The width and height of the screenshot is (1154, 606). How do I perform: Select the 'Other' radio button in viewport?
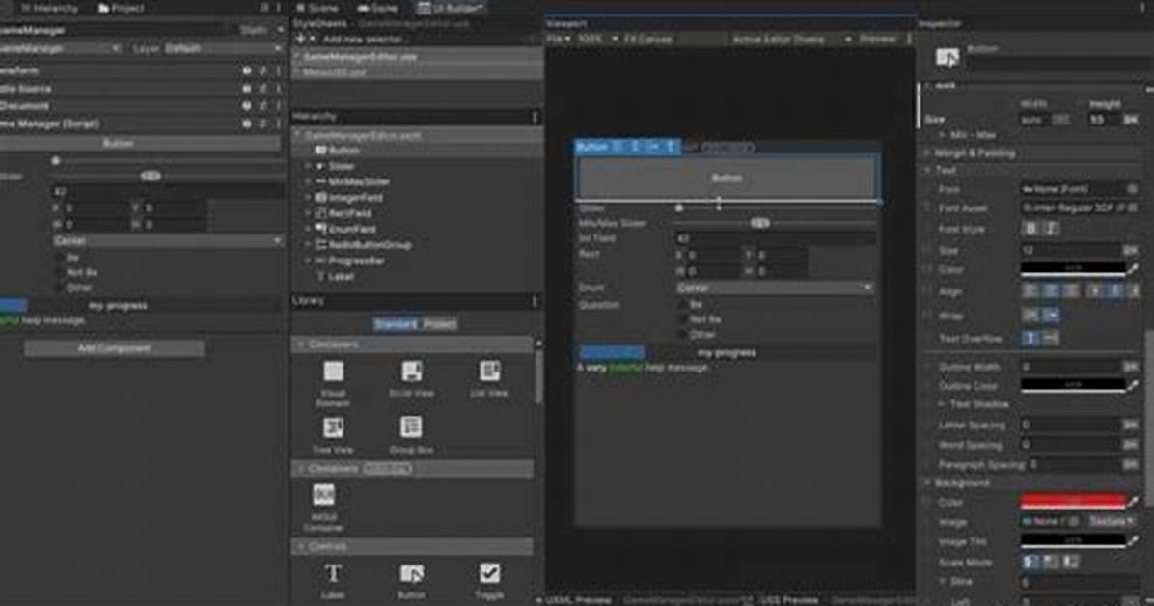[x=682, y=334]
